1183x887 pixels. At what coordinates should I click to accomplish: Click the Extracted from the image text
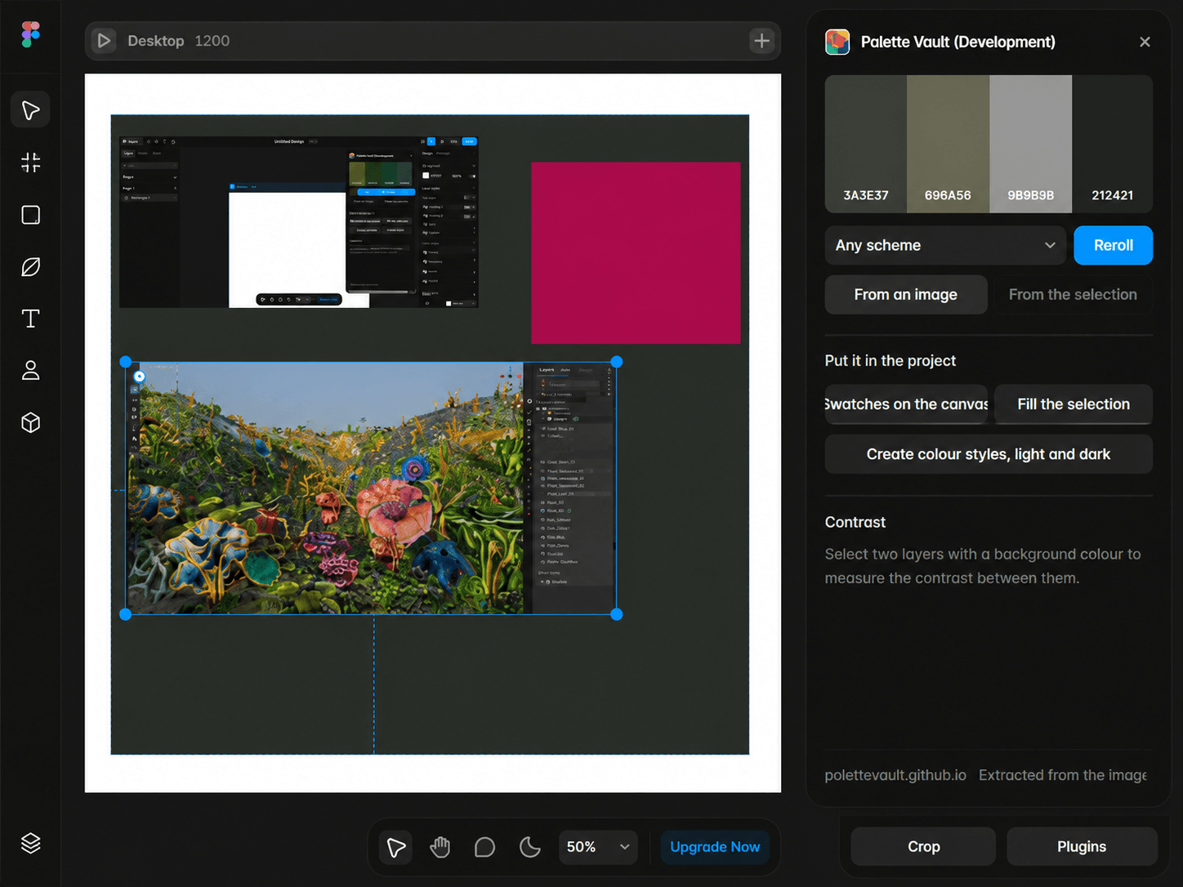[x=1063, y=775]
